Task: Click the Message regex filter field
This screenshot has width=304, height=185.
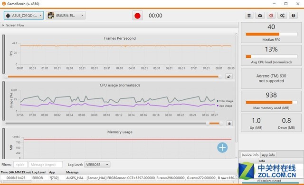Action: coord(46,165)
